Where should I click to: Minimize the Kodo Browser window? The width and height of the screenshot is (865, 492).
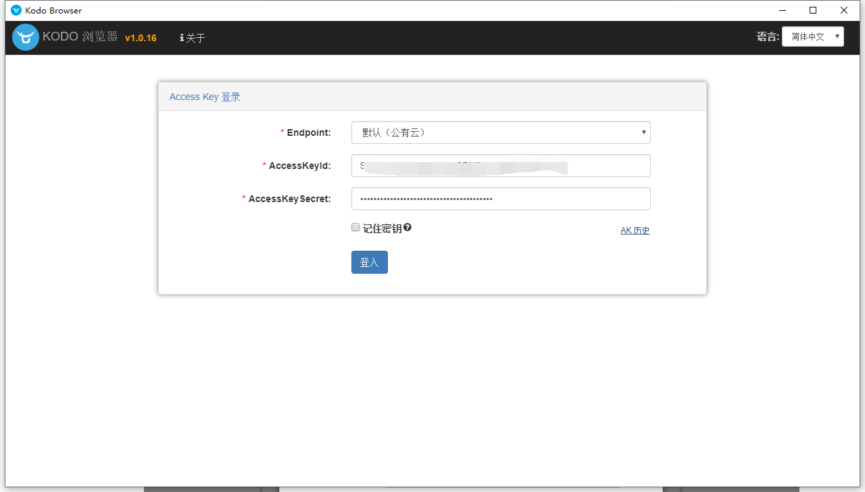coord(783,10)
